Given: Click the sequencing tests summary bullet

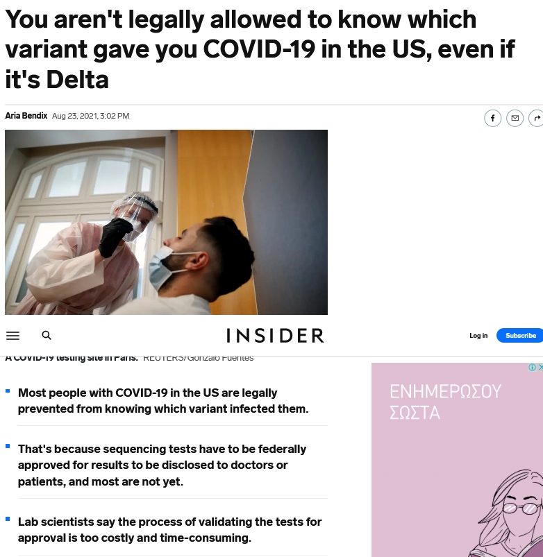Looking at the screenshot, I should point(162,465).
